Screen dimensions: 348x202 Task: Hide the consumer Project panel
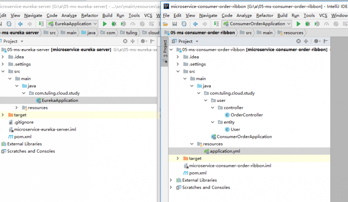pos(326,41)
